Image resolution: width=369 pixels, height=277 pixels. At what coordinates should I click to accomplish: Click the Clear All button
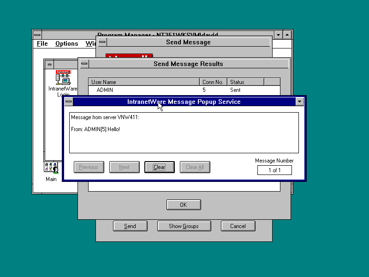pos(195,167)
